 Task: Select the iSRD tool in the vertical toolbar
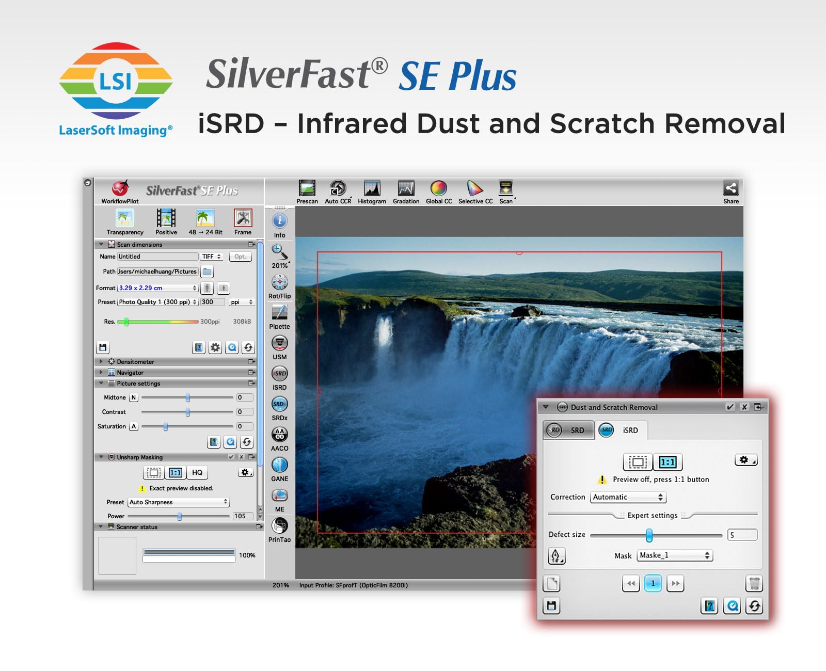(279, 374)
